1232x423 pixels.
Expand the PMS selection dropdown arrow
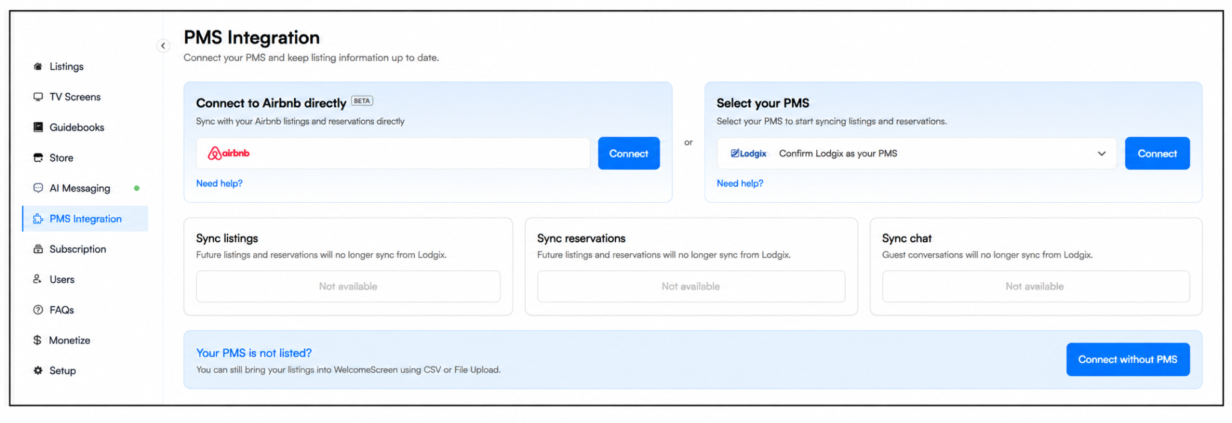[x=1101, y=153]
